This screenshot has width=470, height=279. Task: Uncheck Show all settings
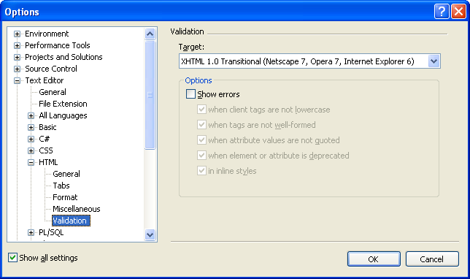(12, 258)
